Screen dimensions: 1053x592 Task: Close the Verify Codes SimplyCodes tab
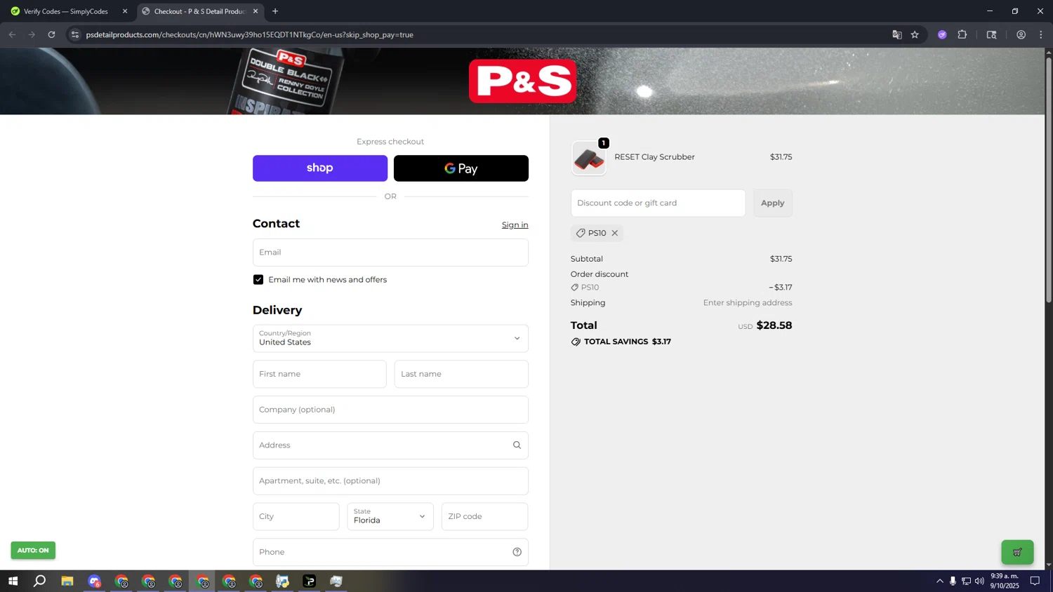[x=125, y=11]
